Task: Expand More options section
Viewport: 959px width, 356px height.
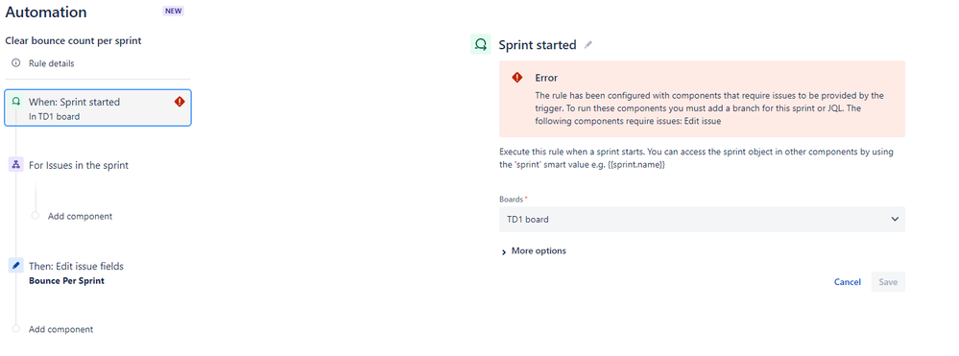Action: tap(534, 251)
